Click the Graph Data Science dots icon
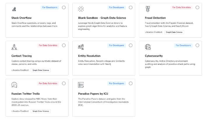 click(81, 9)
